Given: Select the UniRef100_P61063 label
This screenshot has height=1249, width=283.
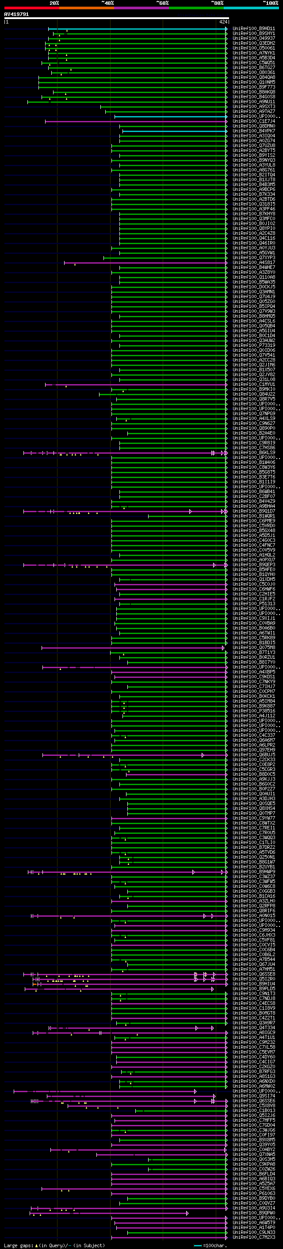Looking at the screenshot, I should point(253,1193).
